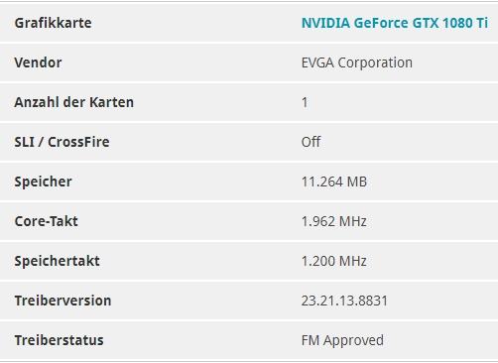This screenshot has width=498, height=363.
Task: Open the NVIDIA GeForce GTX 1080 Ti link
Action: click(x=395, y=23)
